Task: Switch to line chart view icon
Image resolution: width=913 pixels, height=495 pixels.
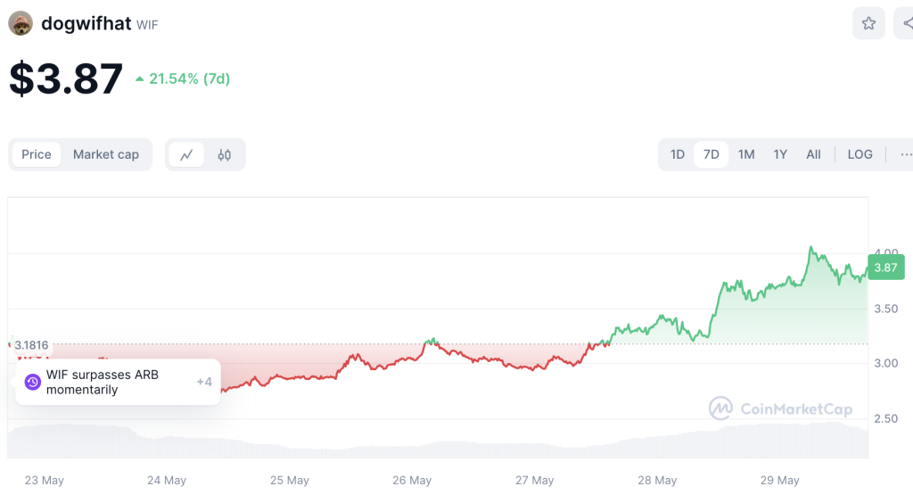Action: click(x=186, y=155)
